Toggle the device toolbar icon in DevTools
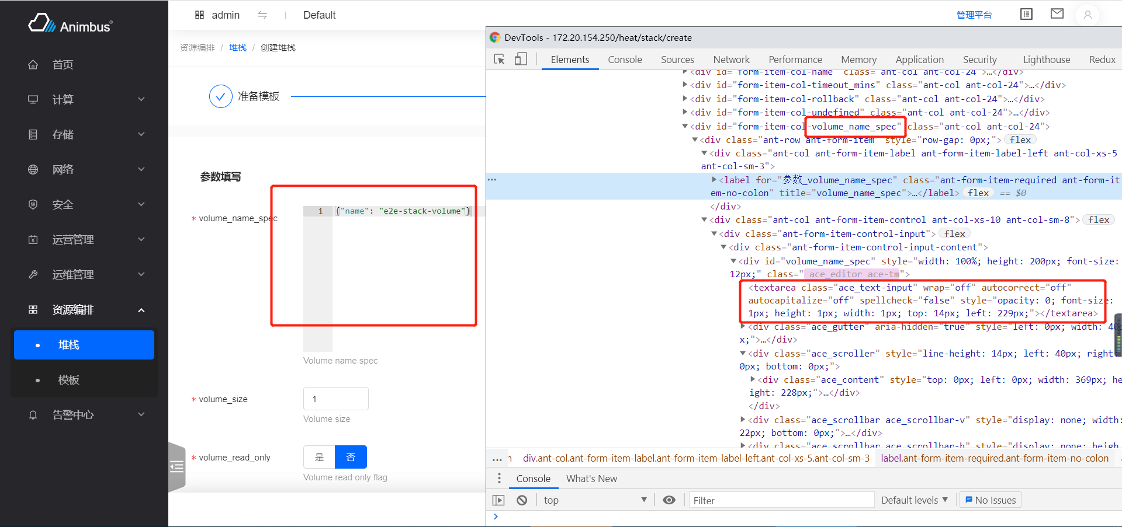Screen dimensions: 1122x527 pyautogui.click(x=520, y=59)
